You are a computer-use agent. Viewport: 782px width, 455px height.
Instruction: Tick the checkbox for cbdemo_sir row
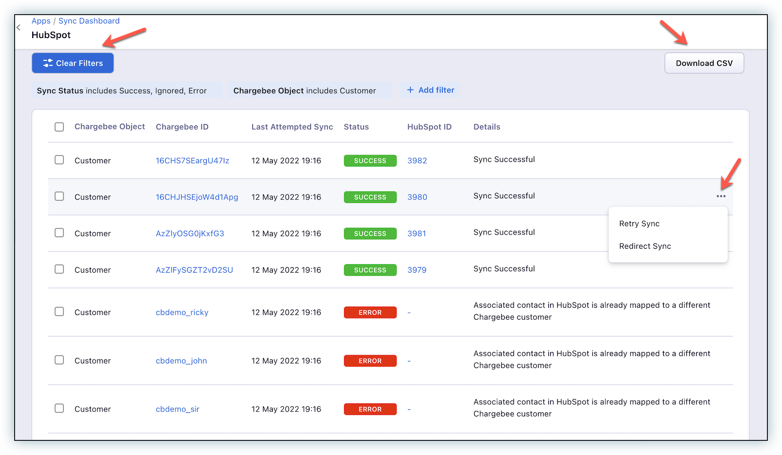coord(59,409)
